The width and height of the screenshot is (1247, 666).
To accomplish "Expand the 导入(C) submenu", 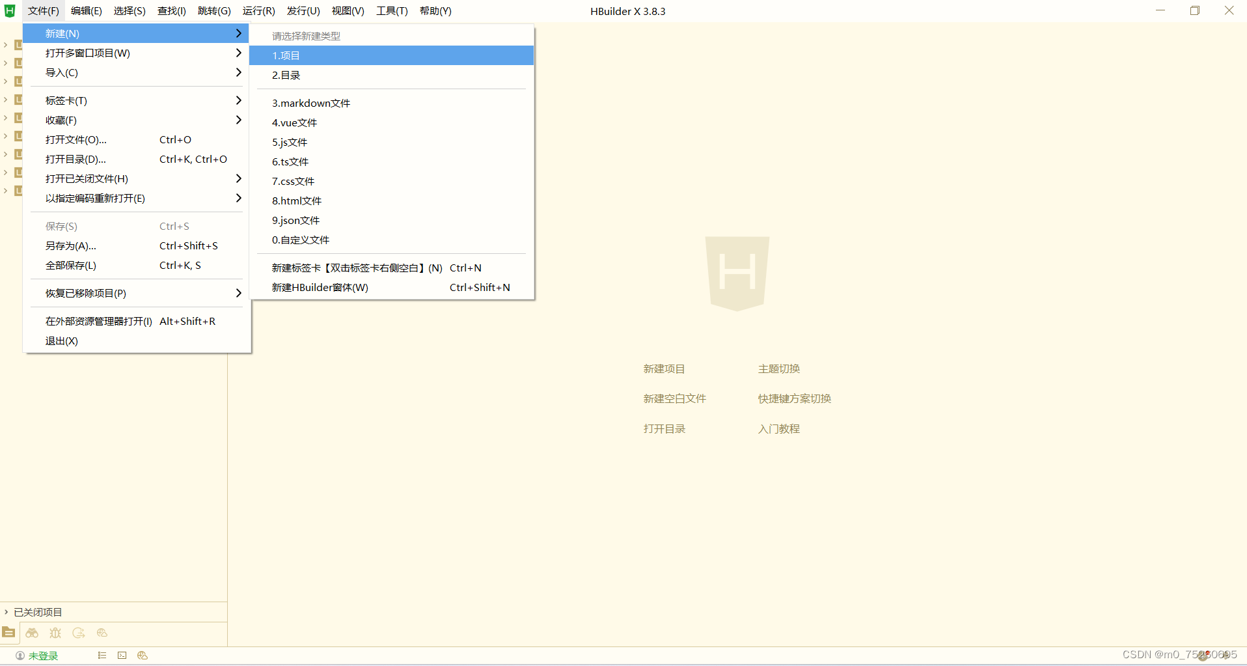I will pos(136,72).
